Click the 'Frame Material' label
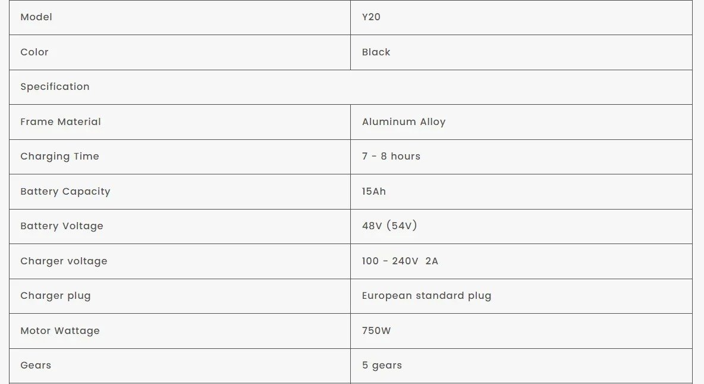The height and width of the screenshot is (384, 704). (61, 122)
